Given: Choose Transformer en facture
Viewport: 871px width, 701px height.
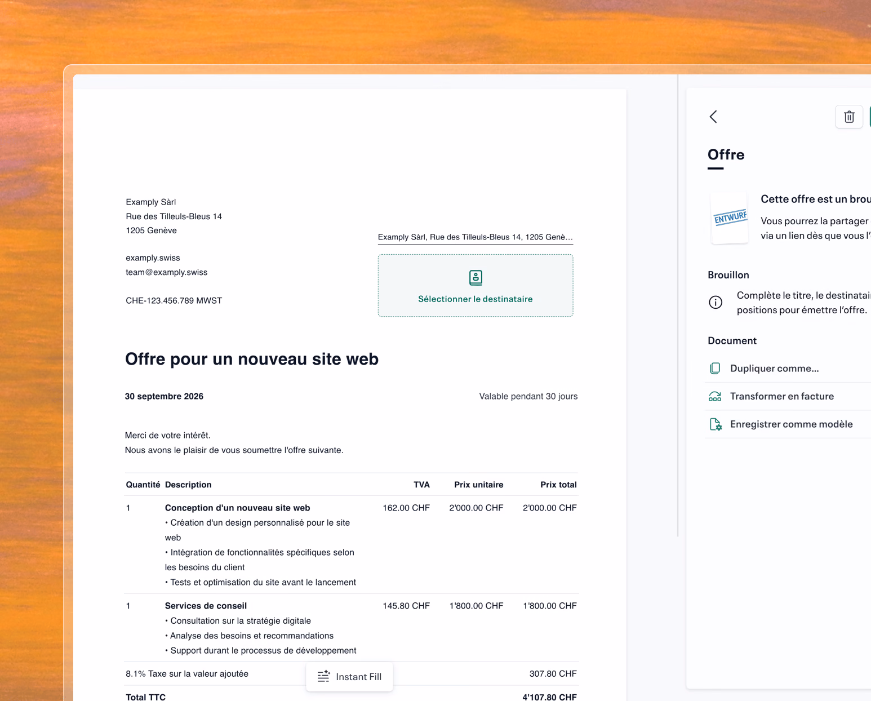Looking at the screenshot, I should pyautogui.click(x=782, y=396).
